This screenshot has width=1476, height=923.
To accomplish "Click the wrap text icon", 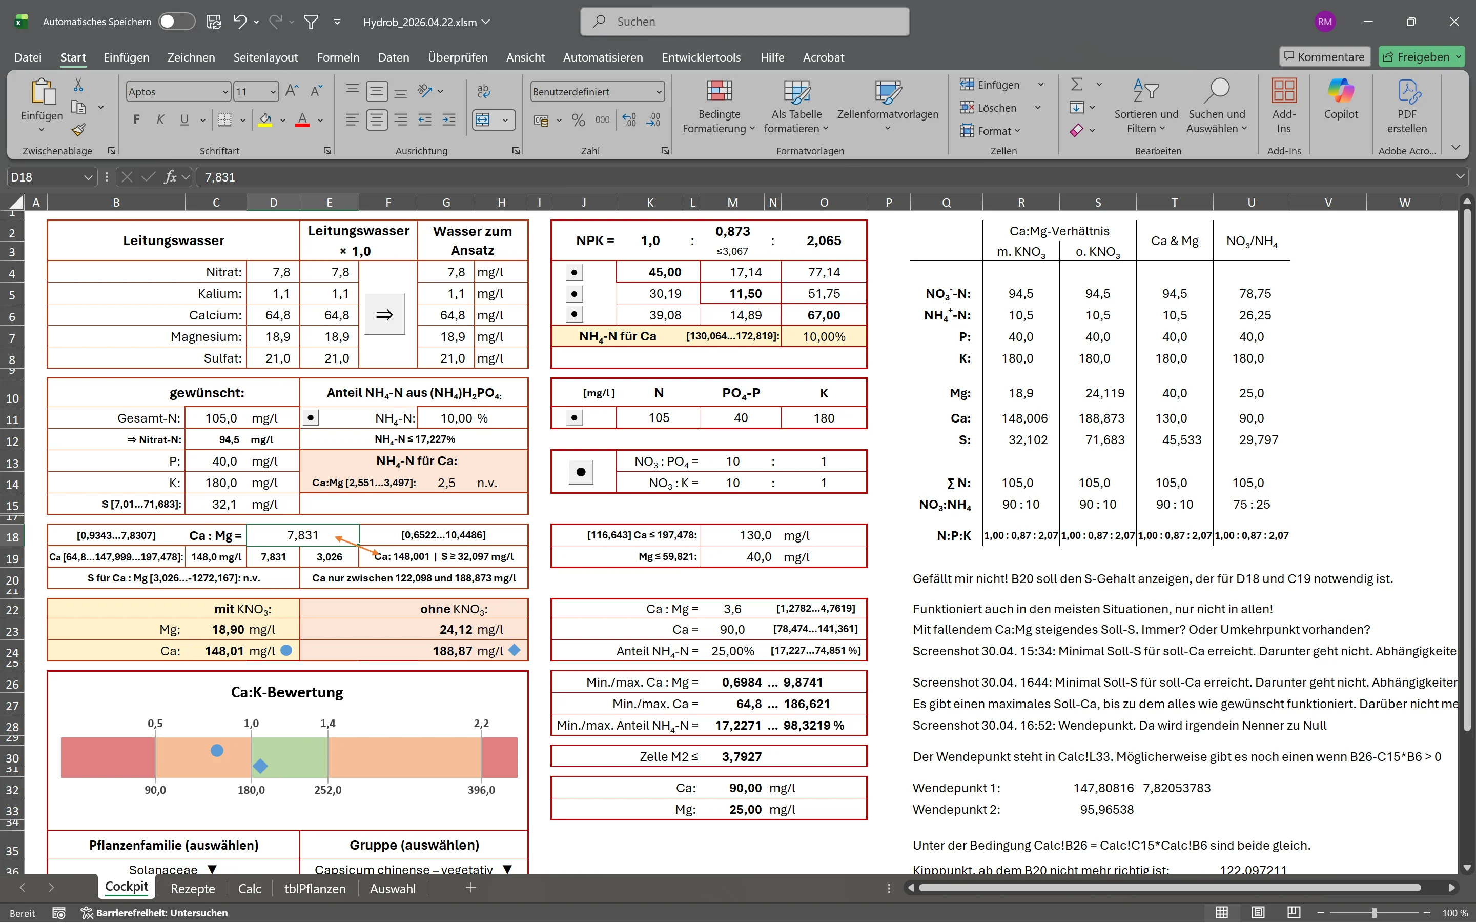I will pyautogui.click(x=484, y=92).
